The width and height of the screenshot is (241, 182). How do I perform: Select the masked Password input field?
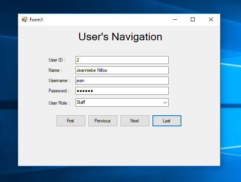pyautogui.click(x=122, y=91)
